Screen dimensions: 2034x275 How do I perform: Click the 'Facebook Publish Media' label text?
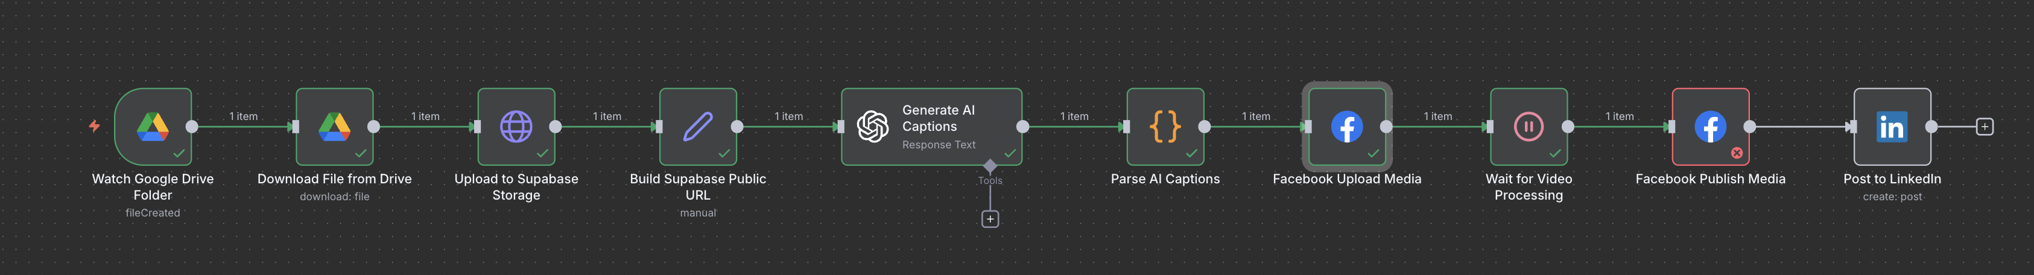(x=1710, y=179)
